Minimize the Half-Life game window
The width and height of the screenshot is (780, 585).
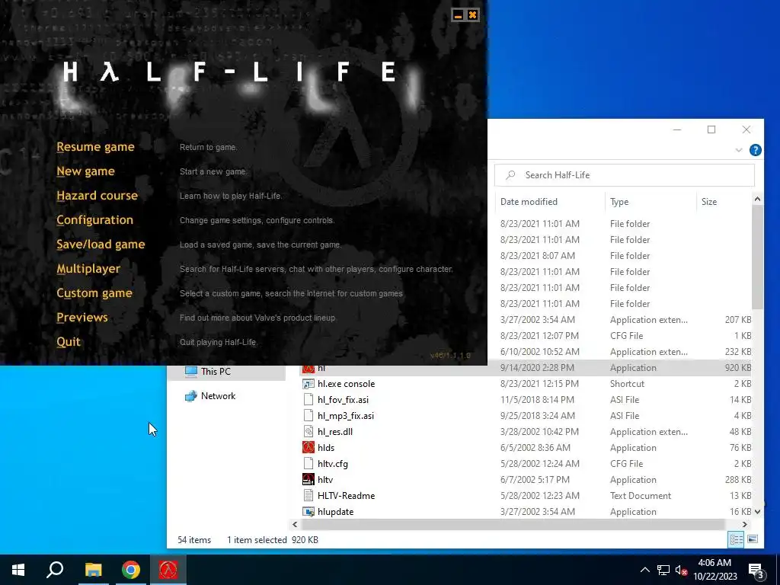[458, 15]
